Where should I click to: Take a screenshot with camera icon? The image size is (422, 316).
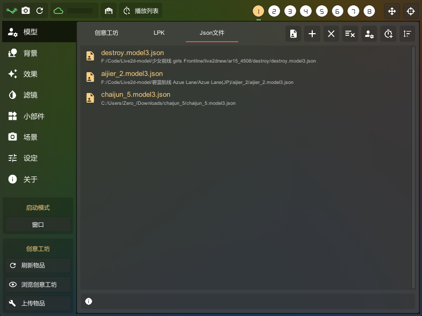[26, 11]
